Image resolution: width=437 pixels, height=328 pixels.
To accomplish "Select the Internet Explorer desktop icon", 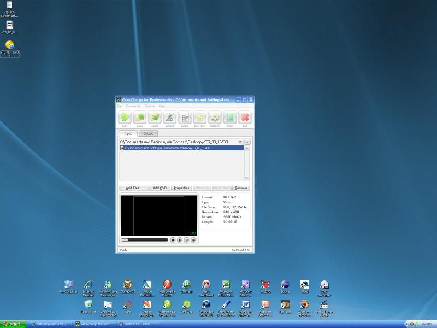I will click(x=88, y=289).
